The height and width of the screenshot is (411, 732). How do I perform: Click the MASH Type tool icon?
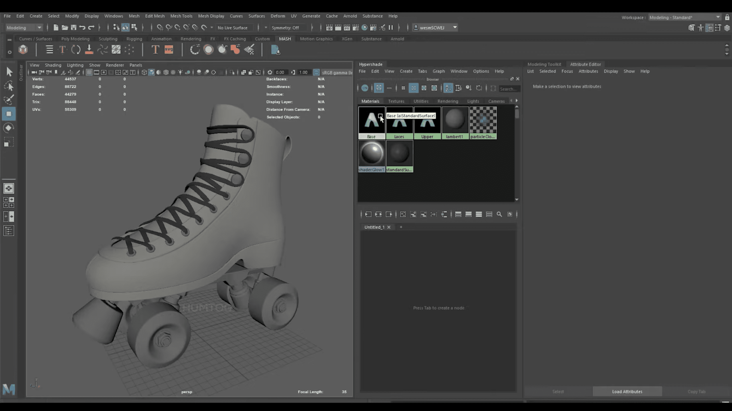[x=155, y=50]
